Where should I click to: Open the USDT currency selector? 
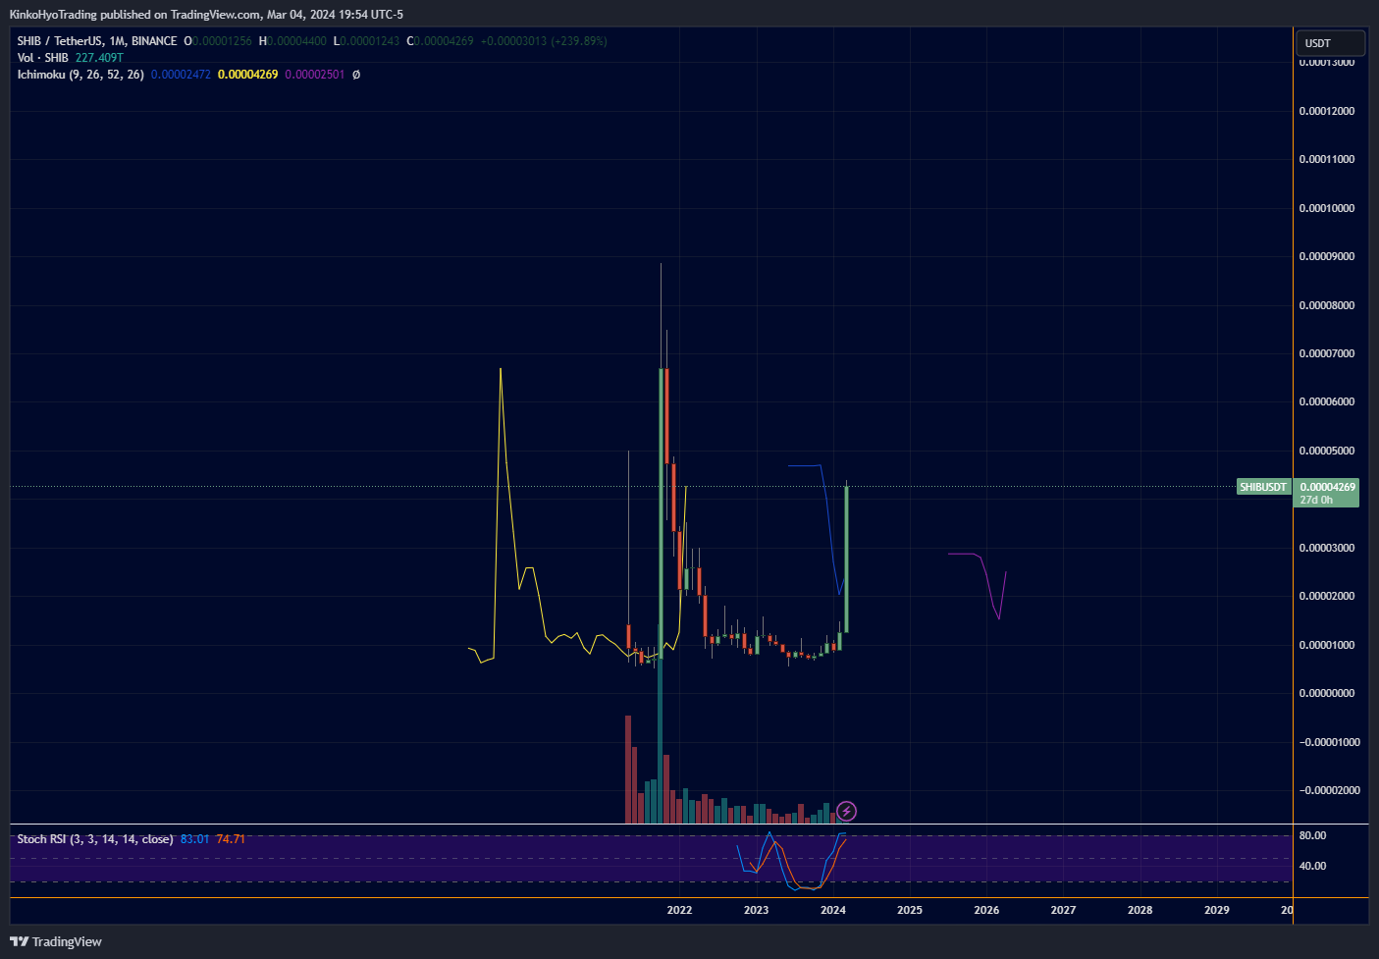pos(1330,43)
